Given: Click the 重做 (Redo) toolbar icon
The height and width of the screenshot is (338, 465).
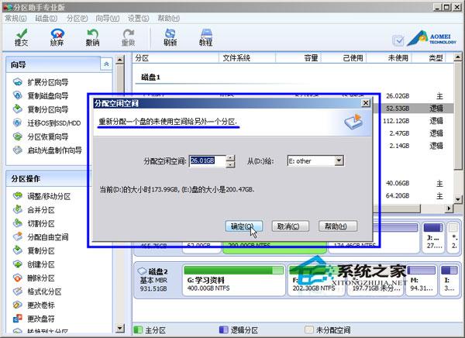Looking at the screenshot, I should pyautogui.click(x=129, y=37).
